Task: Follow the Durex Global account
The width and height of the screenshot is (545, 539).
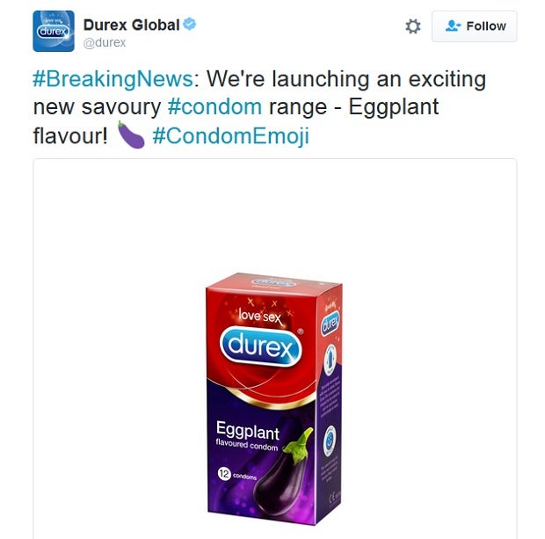Action: point(474,26)
